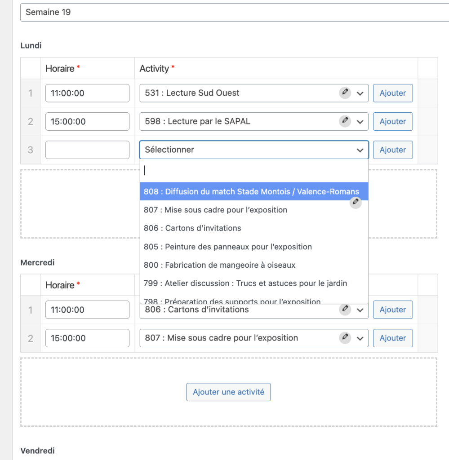Click row handle number 2 in Mercredi table
Screen dimensions: 449x460
click(x=30, y=338)
